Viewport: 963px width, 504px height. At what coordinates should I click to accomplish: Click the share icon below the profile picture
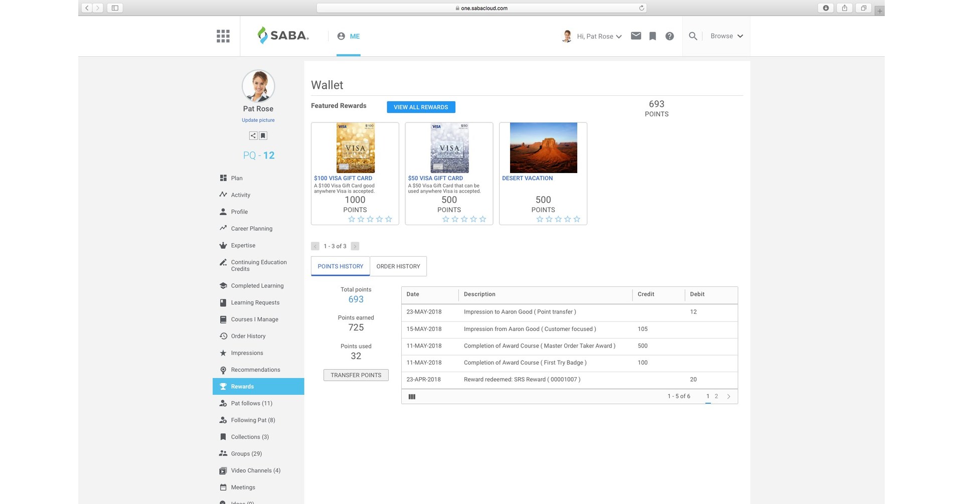(253, 135)
